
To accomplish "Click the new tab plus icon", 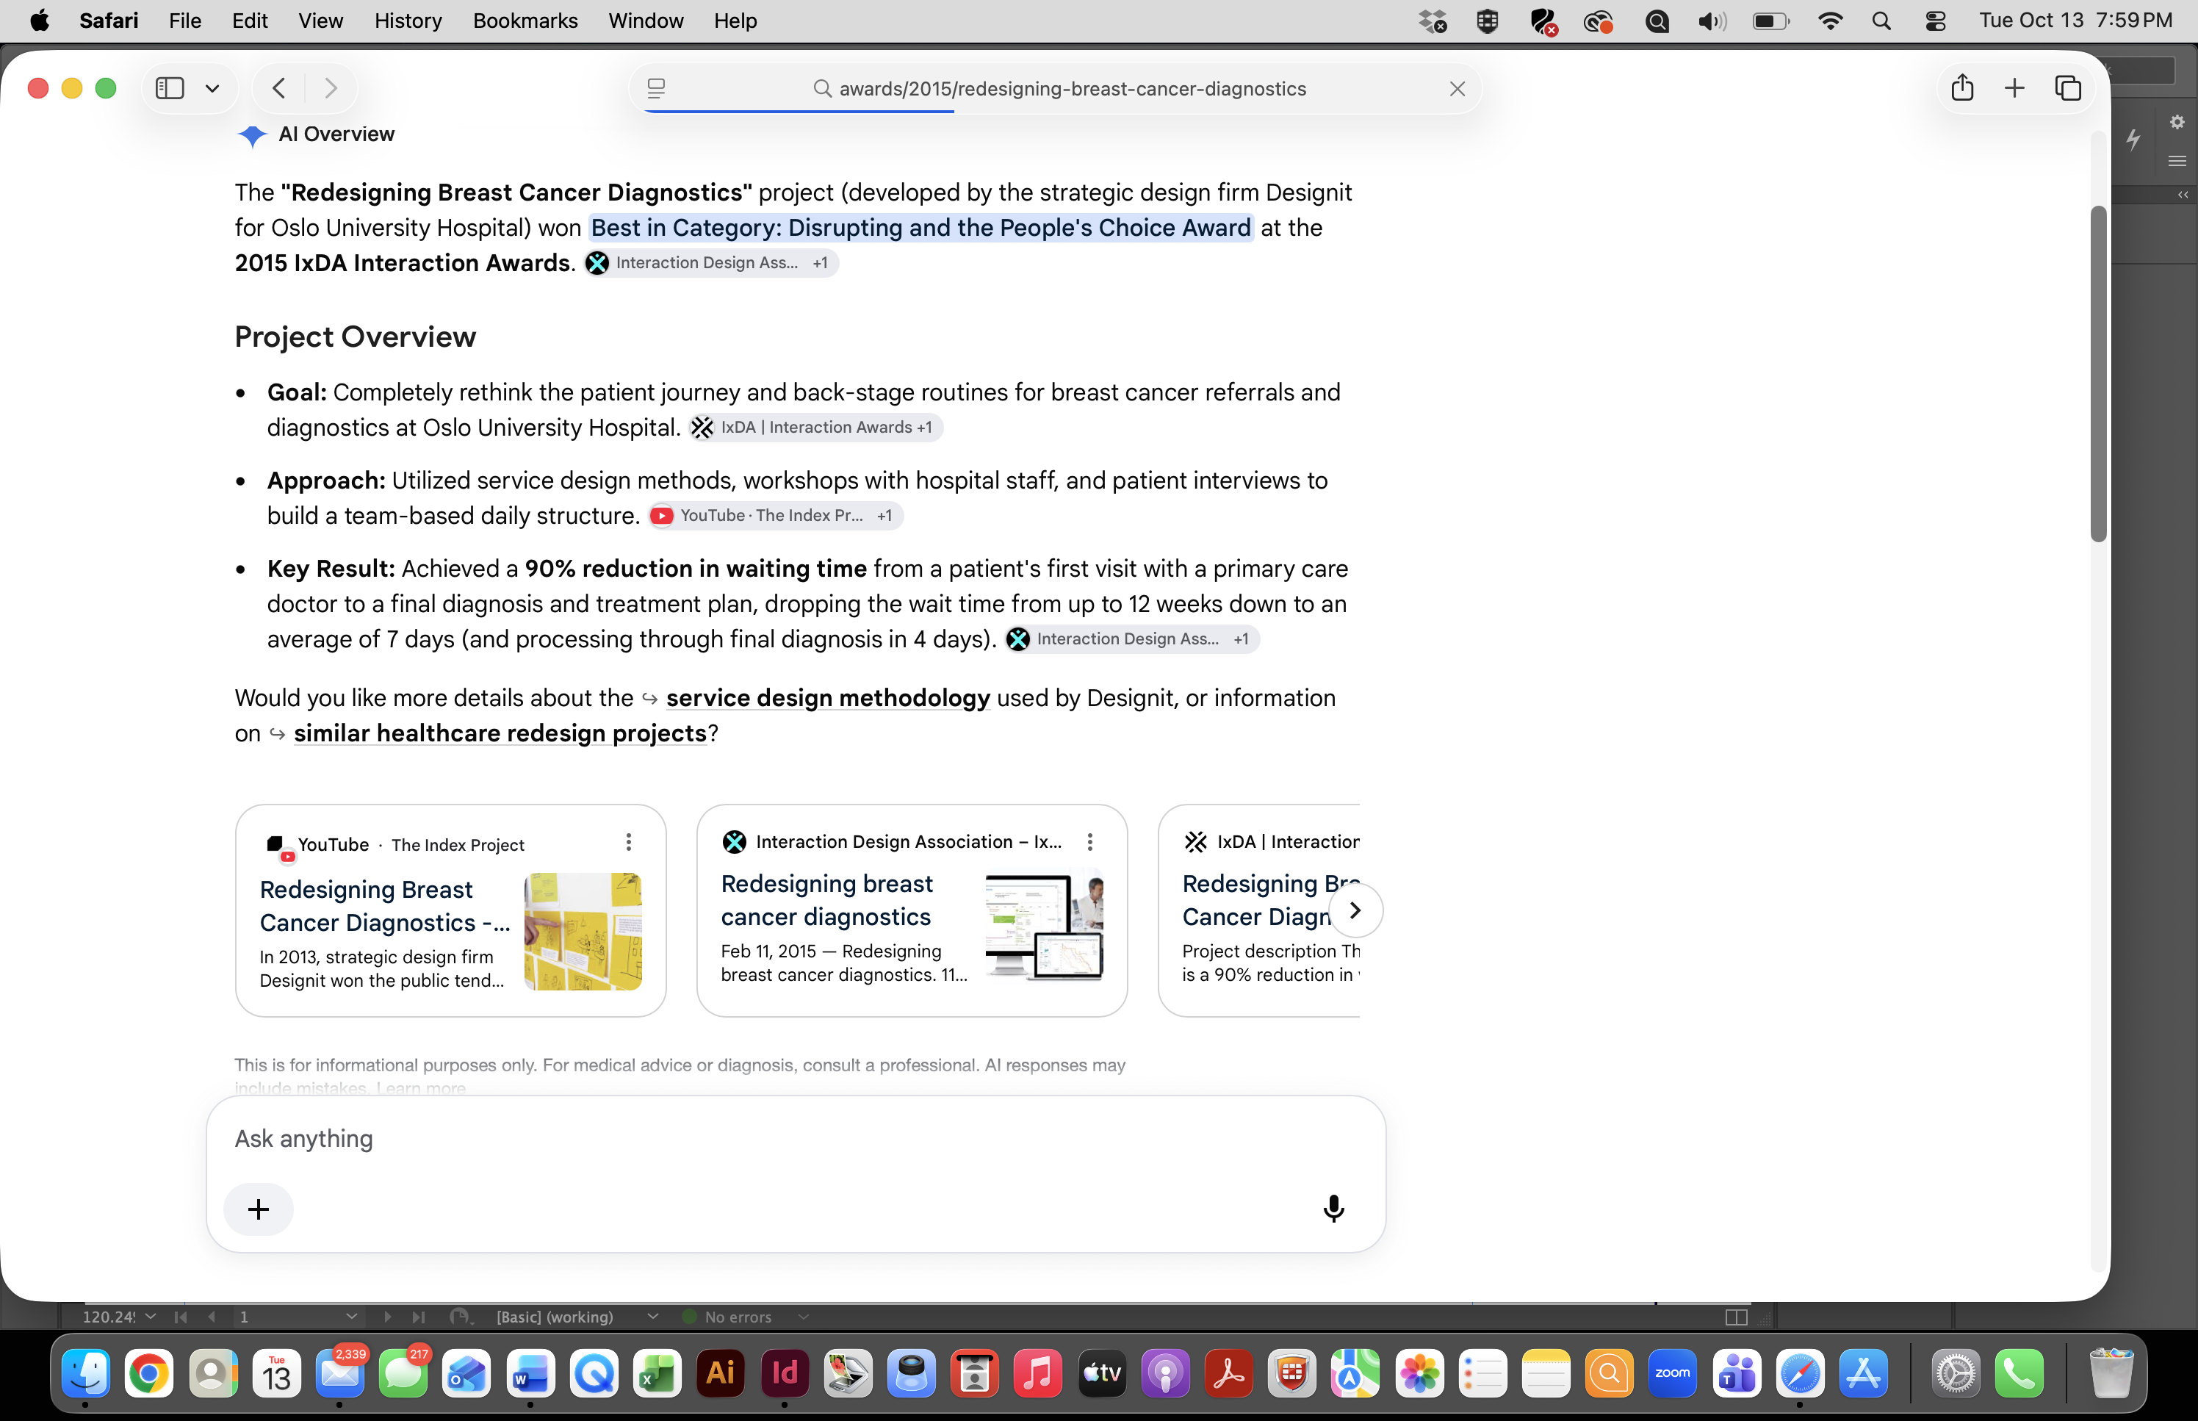I will tap(2014, 89).
